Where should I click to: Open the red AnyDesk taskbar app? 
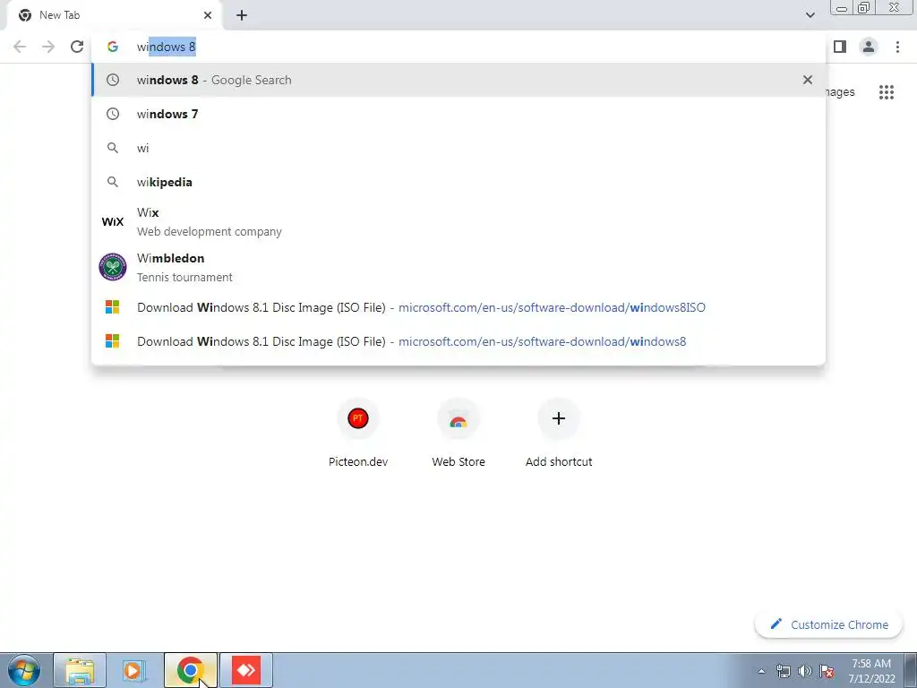tap(246, 670)
